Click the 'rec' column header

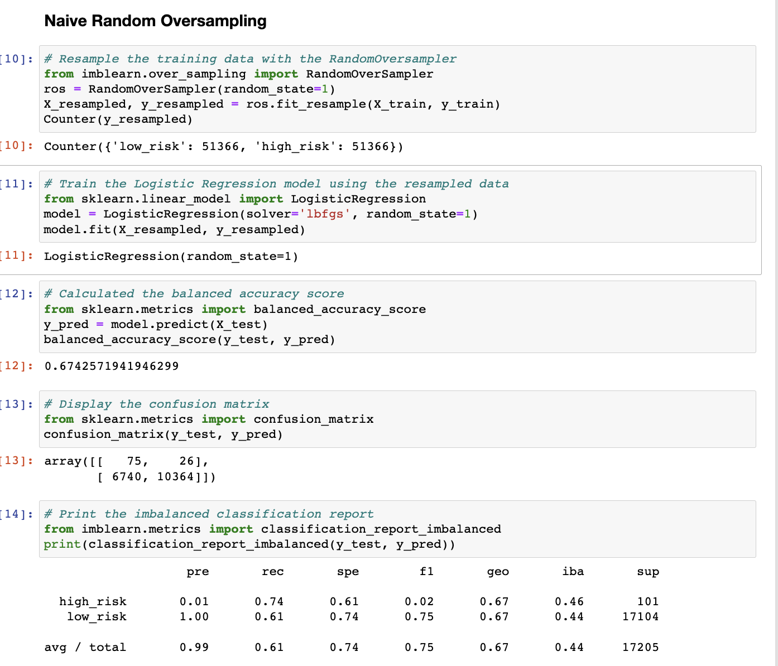(272, 572)
